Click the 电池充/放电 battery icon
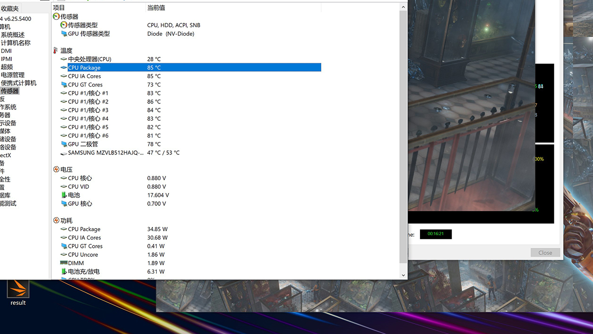The height and width of the screenshot is (334, 593). pos(64,271)
